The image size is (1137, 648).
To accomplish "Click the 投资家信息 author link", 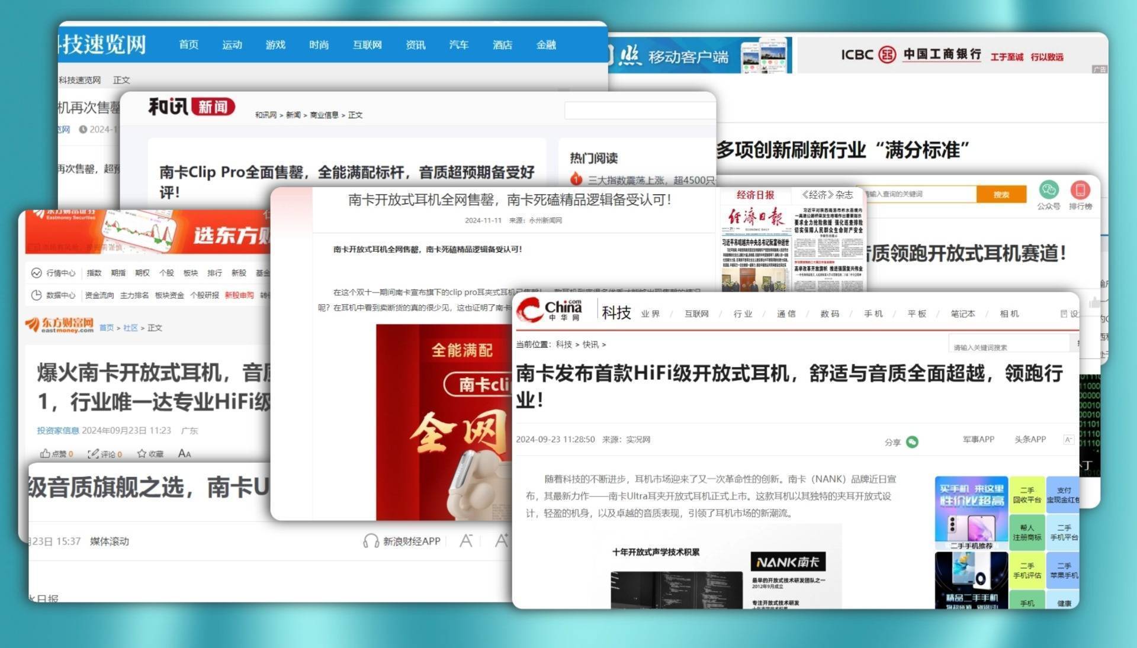I will 57,431.
